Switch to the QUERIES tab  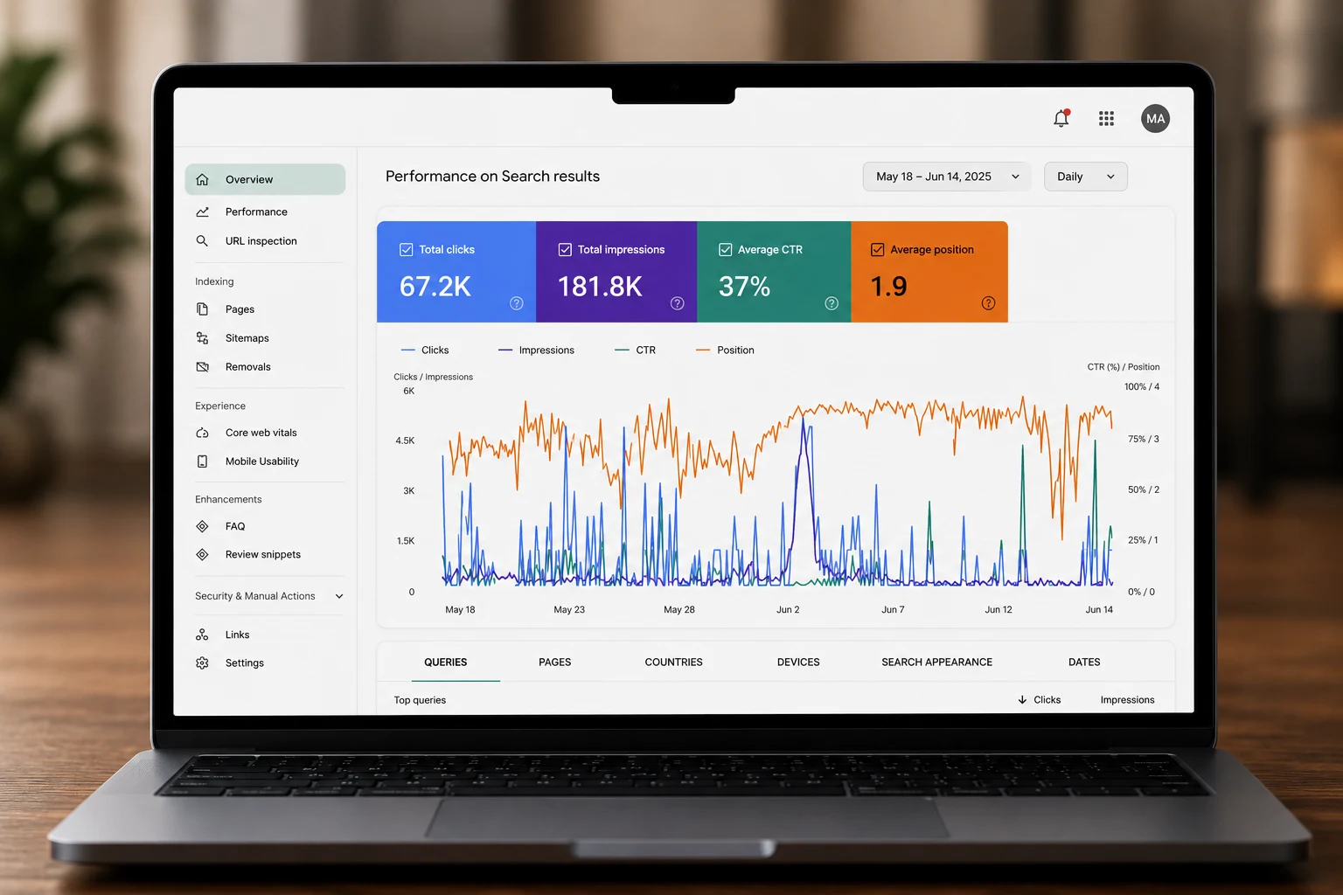(x=446, y=662)
